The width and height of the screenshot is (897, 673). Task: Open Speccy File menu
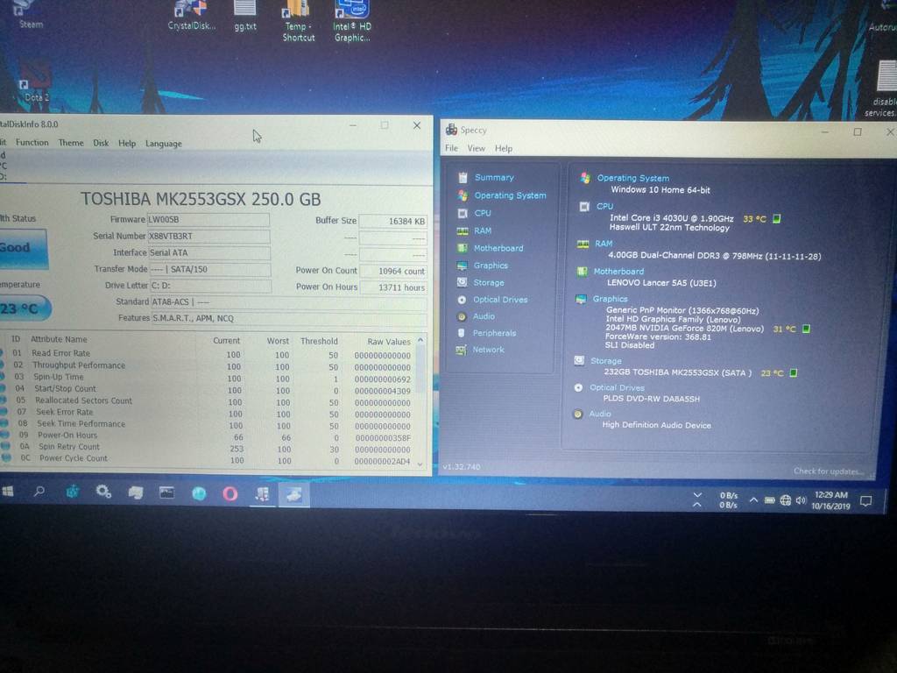pyautogui.click(x=451, y=148)
